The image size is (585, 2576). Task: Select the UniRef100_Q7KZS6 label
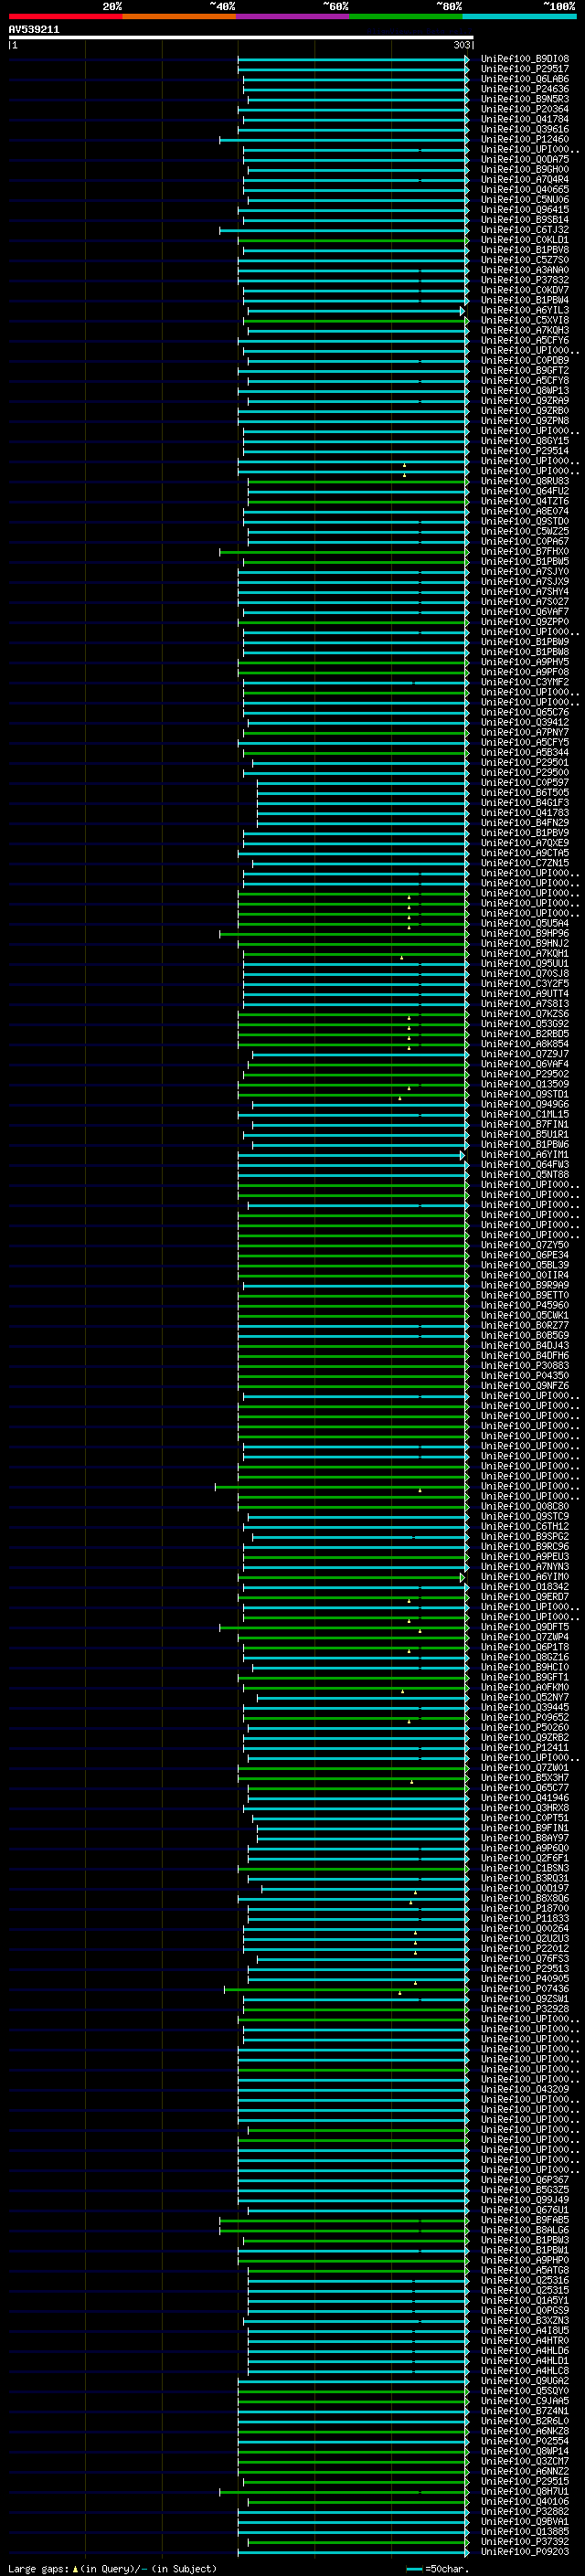(x=525, y=1014)
